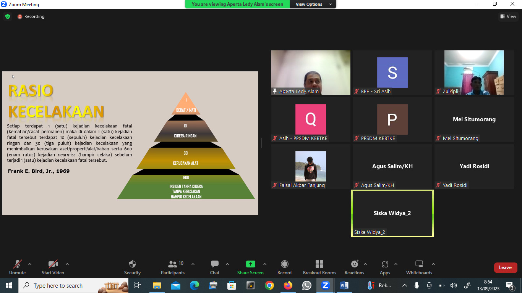Click the green encryption shield icon
522x293 pixels.
pyautogui.click(x=8, y=16)
